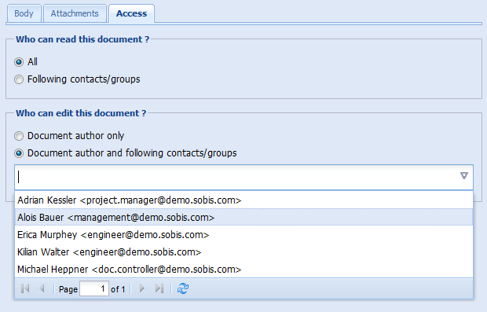Viewport: 487px width, 312px height.
Task: Select 'Document author and following contacts/groups' option
Action: pyautogui.click(x=19, y=153)
